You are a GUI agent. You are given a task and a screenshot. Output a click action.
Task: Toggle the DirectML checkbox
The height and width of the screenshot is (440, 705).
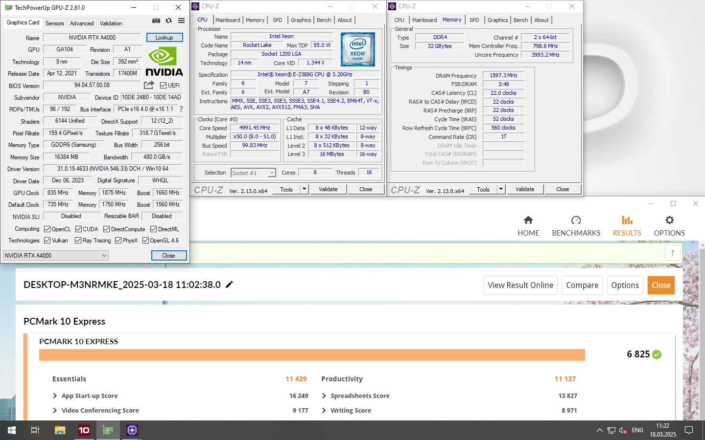153,229
